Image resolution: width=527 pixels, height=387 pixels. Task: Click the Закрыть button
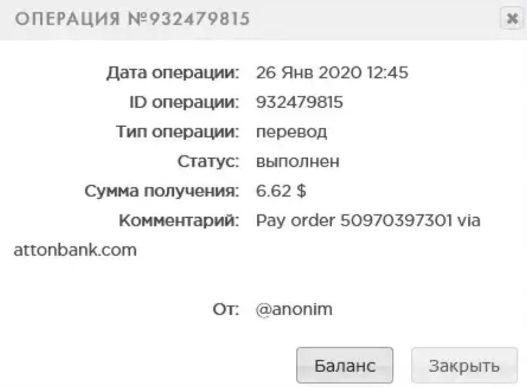click(x=464, y=365)
